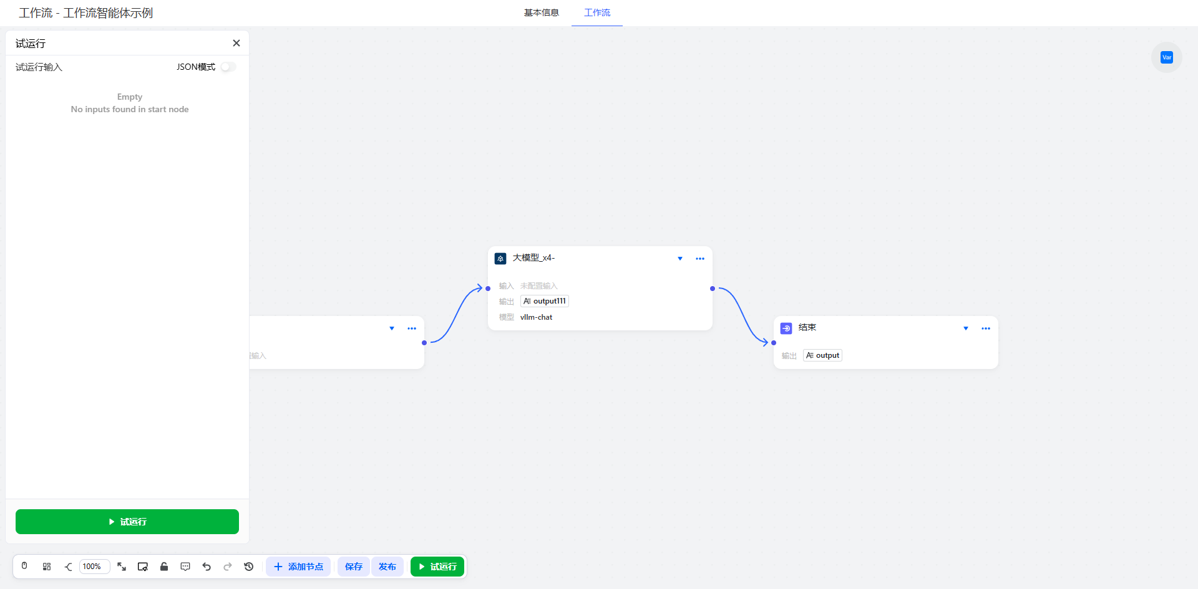This screenshot has height=589, width=1198.
Task: Click the fit-to-view expand arrows icon
Action: click(x=122, y=567)
